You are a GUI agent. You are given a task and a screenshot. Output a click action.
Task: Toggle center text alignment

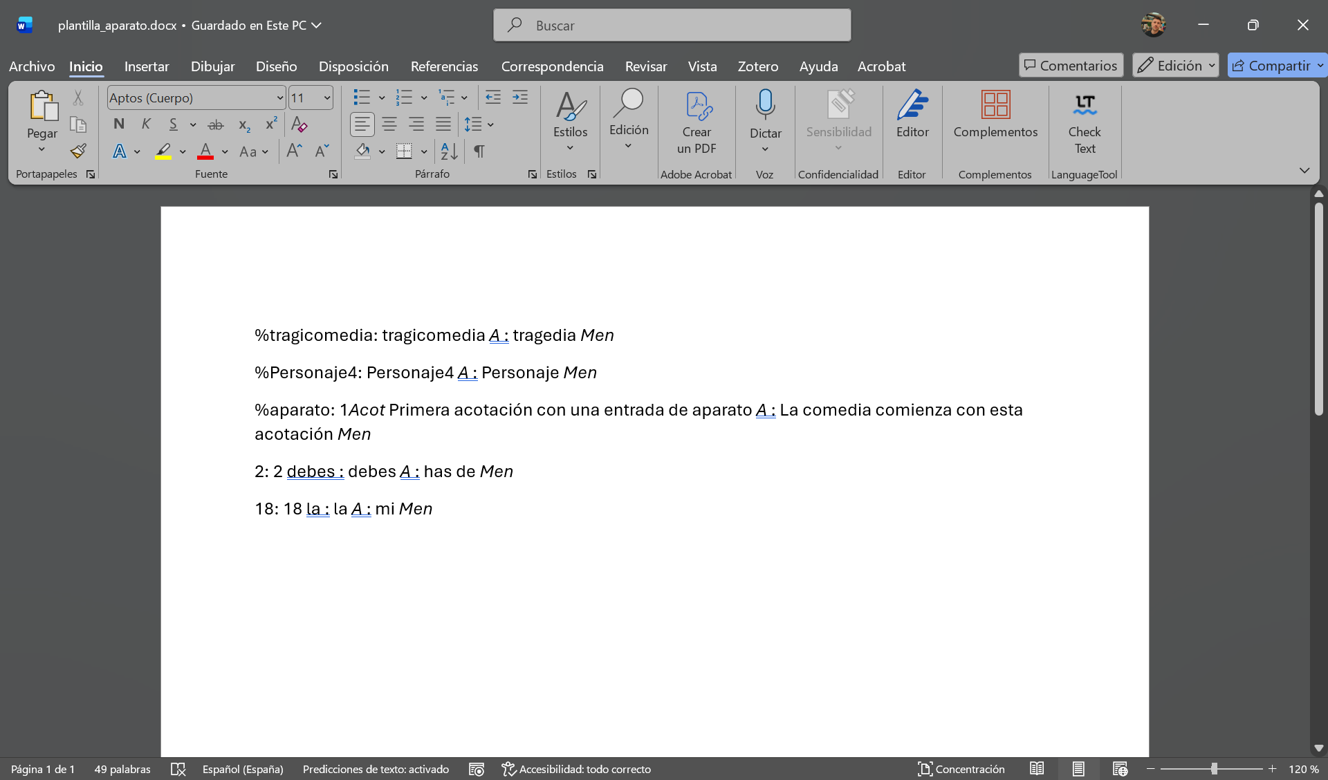point(389,124)
